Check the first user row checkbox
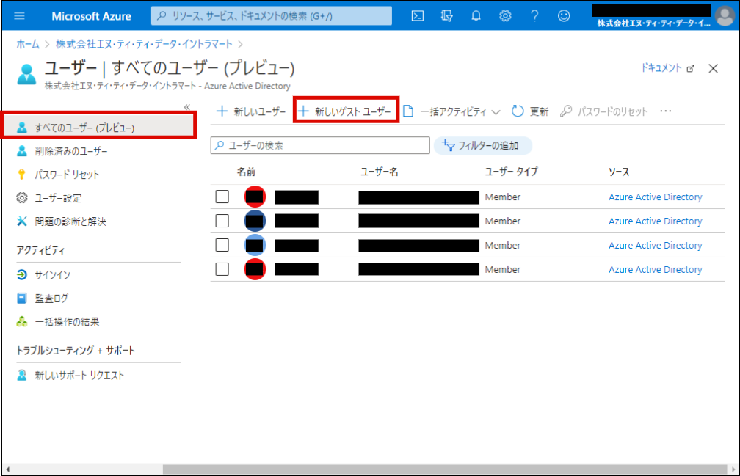 point(222,197)
